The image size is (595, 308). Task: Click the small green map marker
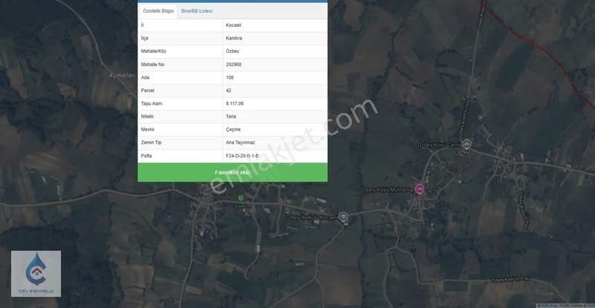pos(240,197)
